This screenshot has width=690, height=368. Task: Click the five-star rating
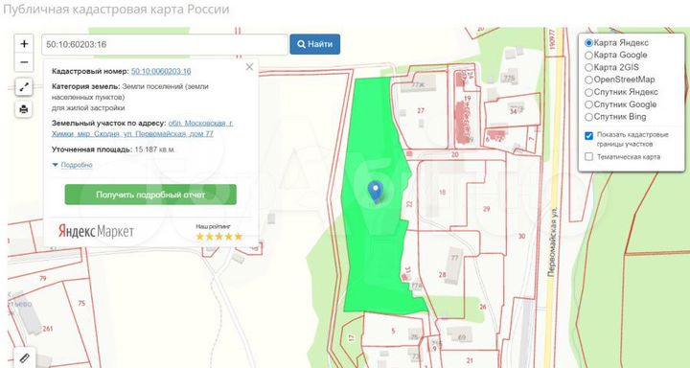pyautogui.click(x=219, y=237)
